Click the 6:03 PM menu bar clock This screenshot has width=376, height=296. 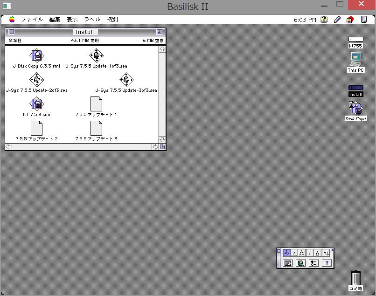(305, 20)
